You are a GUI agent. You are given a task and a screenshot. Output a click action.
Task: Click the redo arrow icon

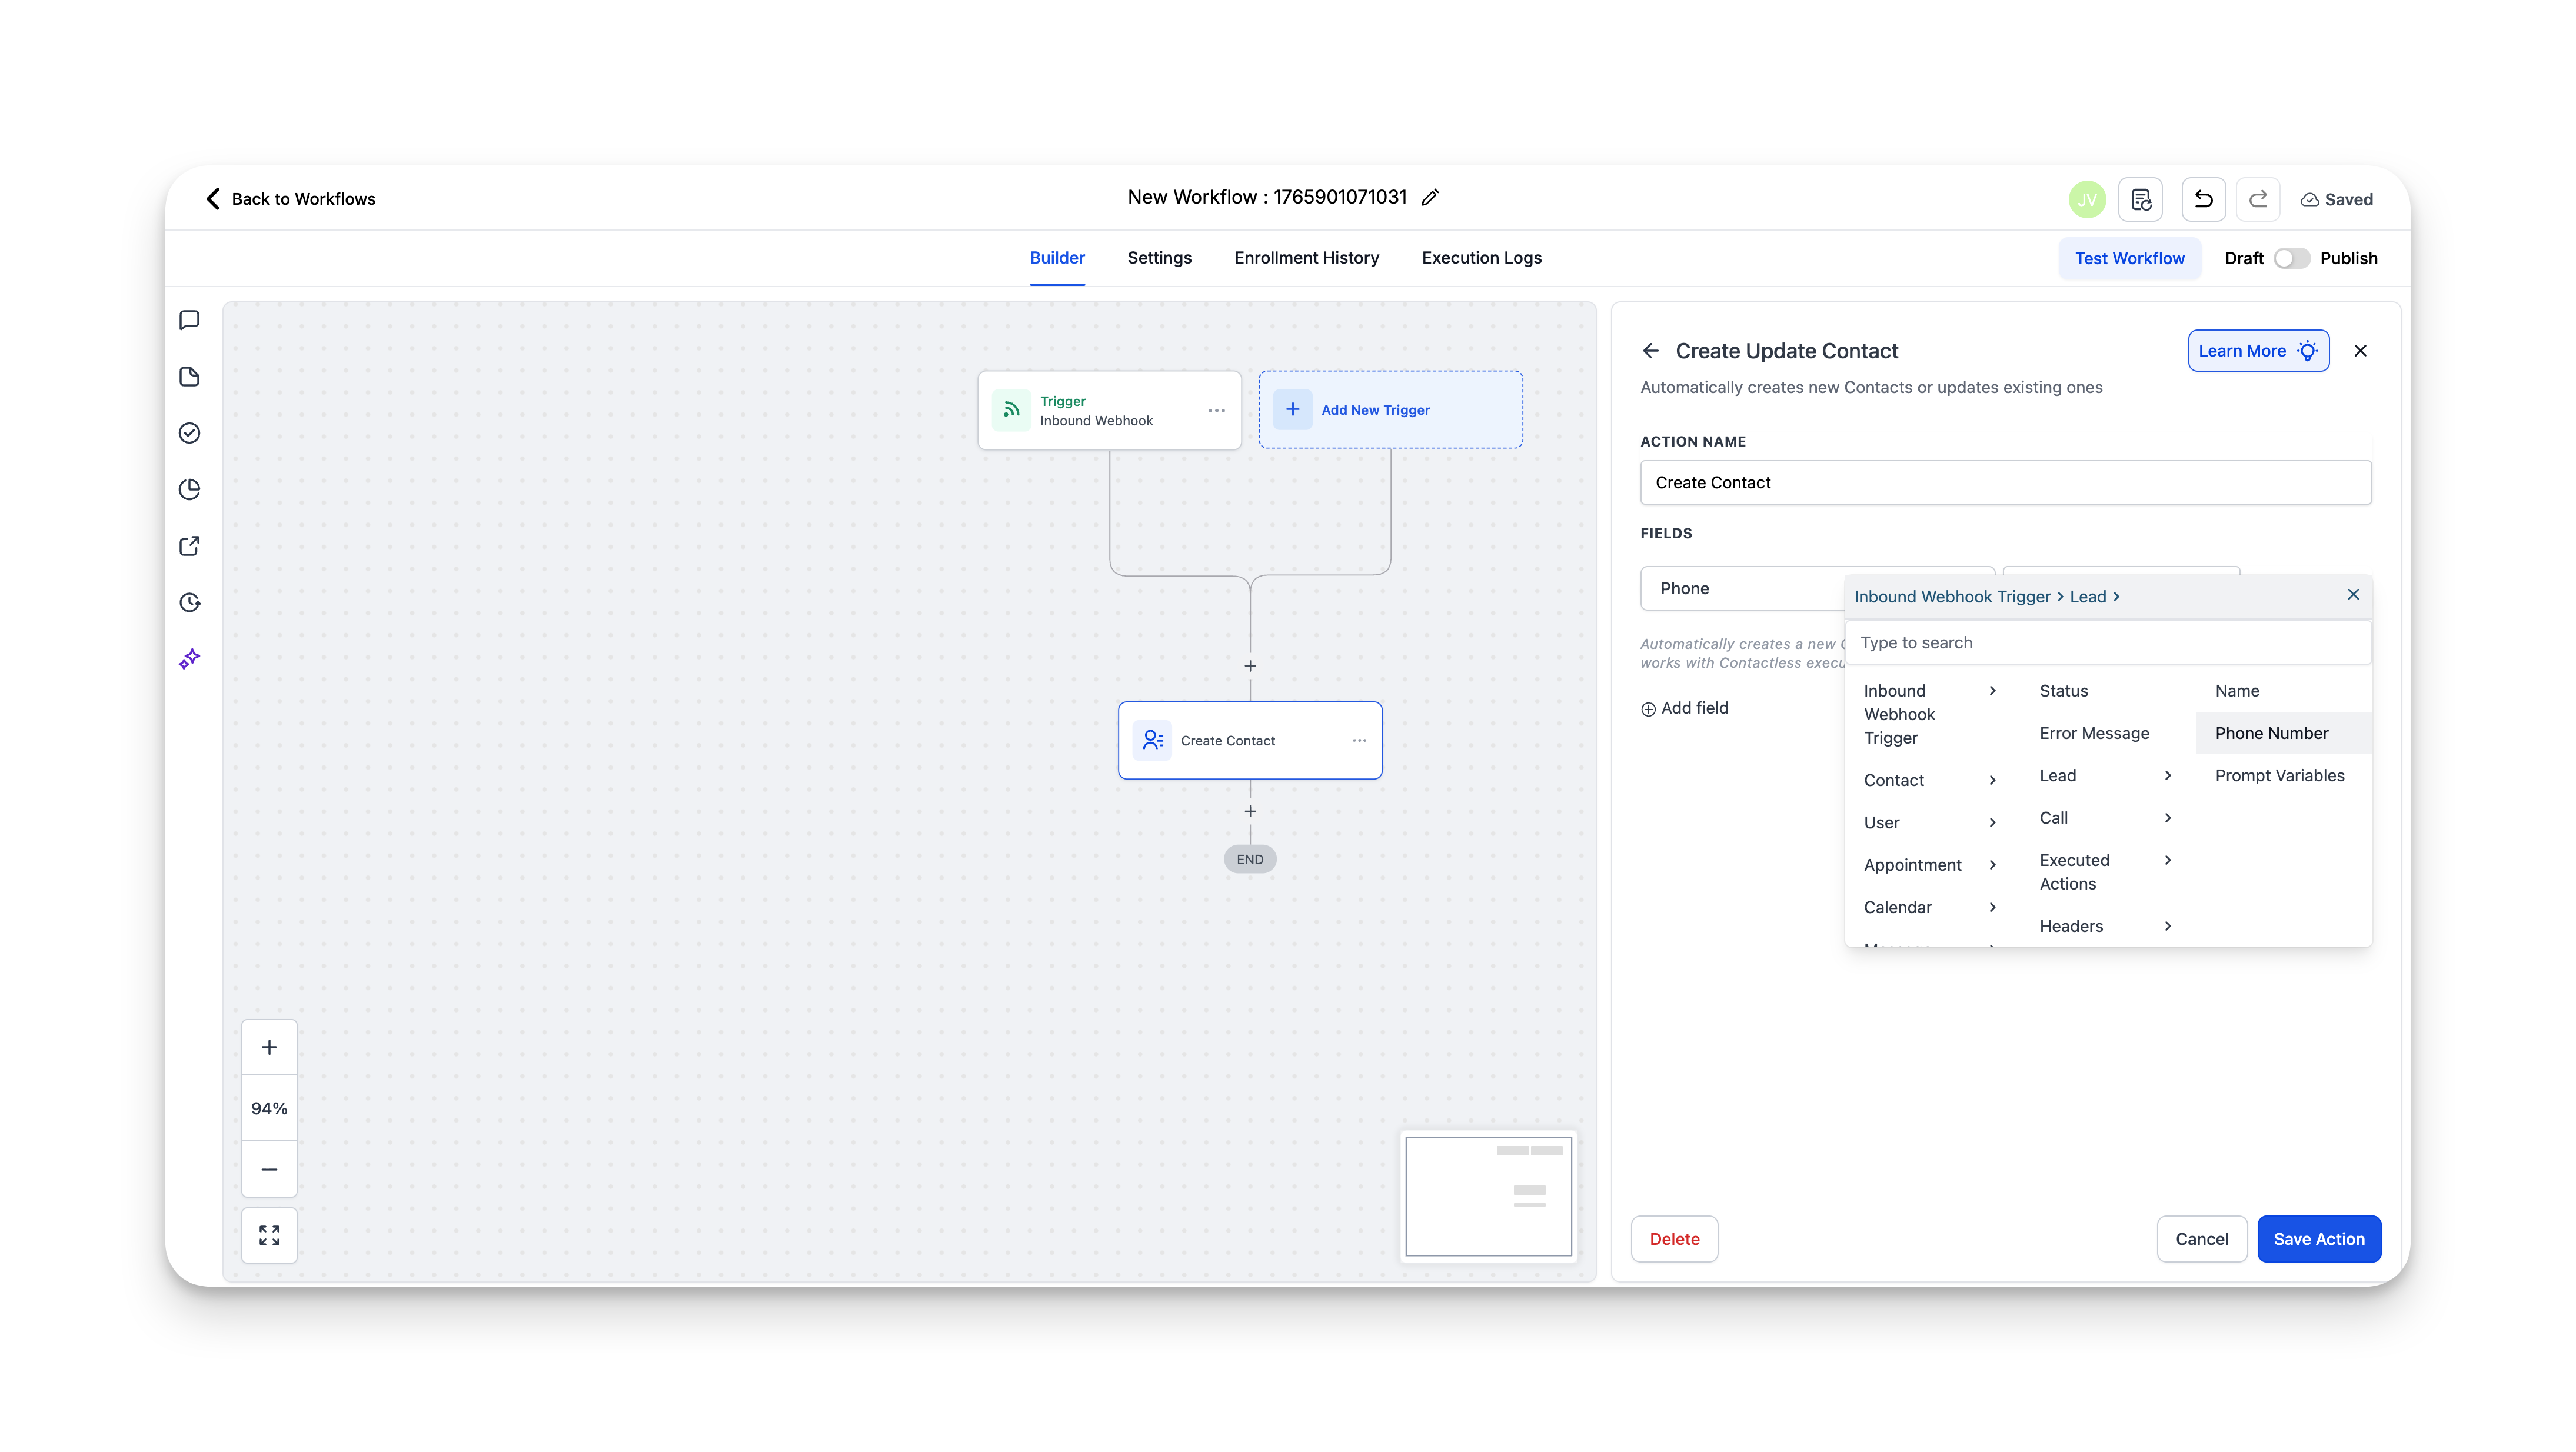(2257, 199)
